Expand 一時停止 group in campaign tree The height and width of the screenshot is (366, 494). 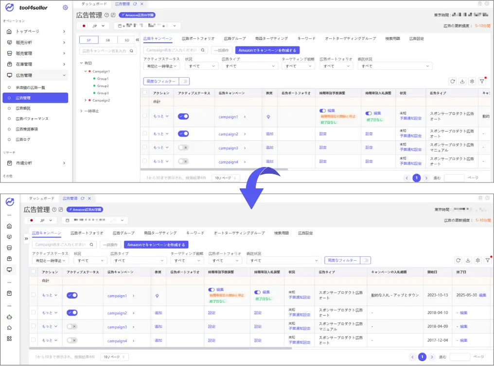click(81, 111)
